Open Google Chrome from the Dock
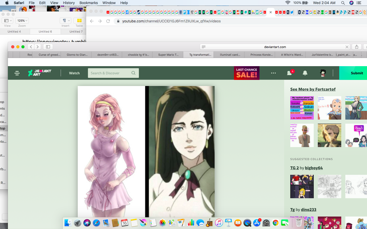 pyautogui.click(x=276, y=223)
